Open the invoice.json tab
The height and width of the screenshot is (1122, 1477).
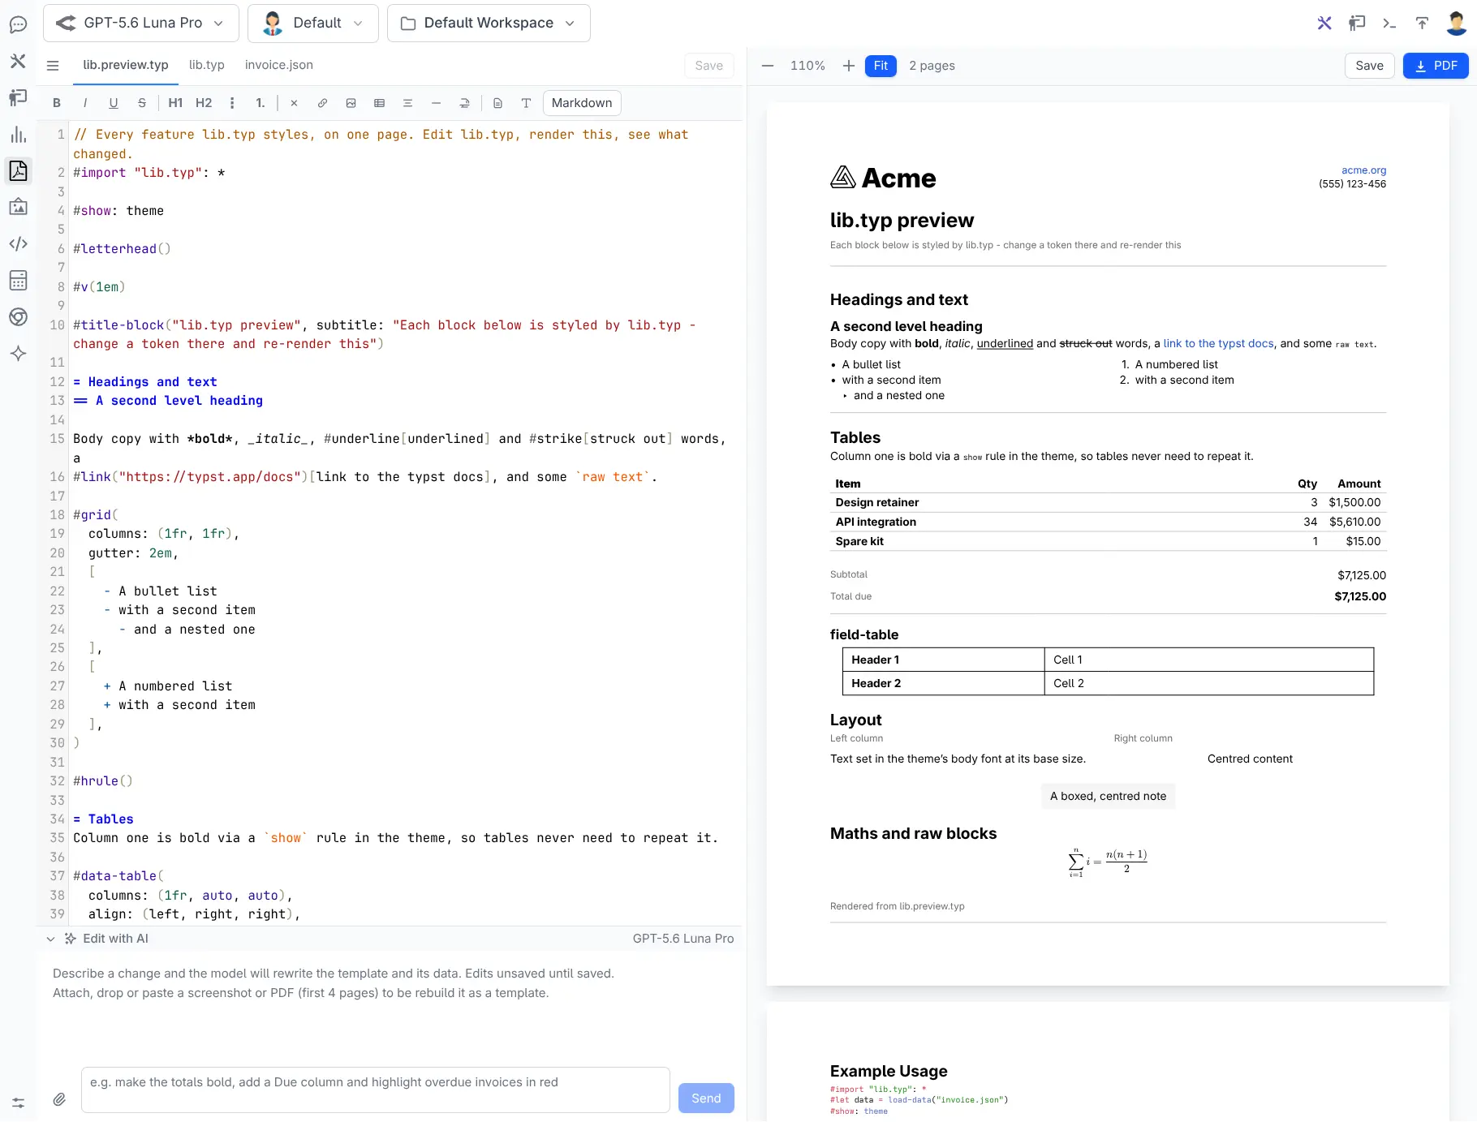point(279,65)
